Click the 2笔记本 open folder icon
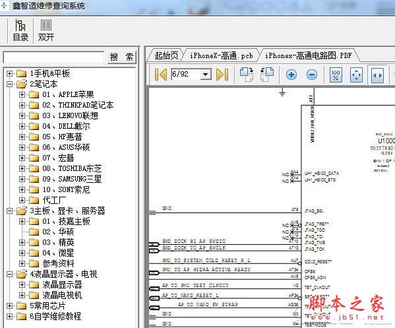Image resolution: width=395 pixels, height=328 pixels. pos(21,84)
